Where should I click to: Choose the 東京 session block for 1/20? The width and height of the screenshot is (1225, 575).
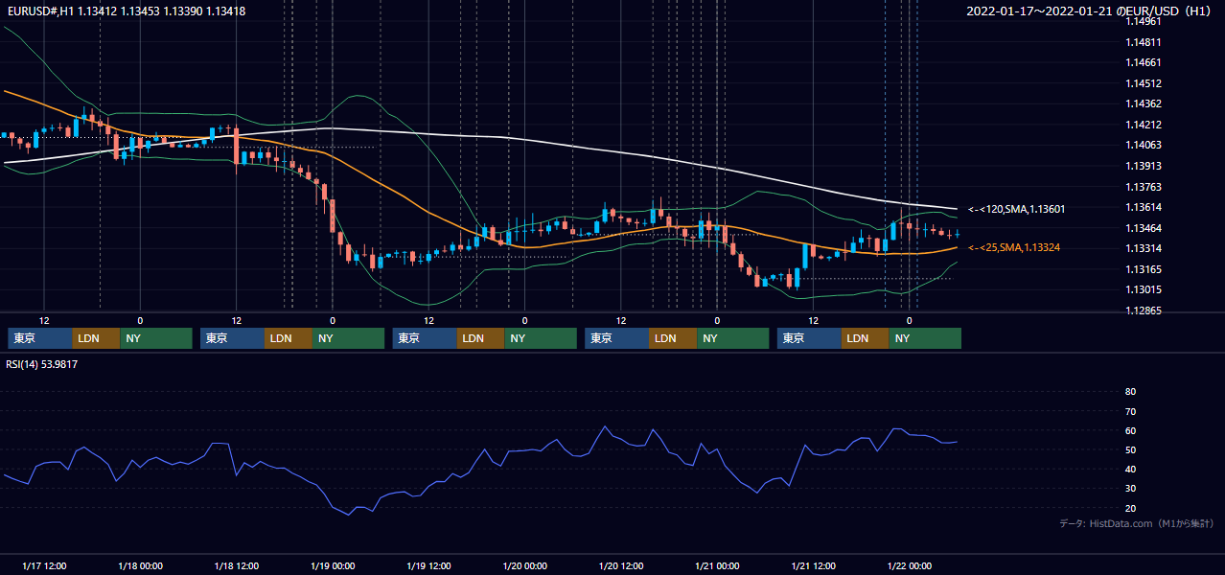[x=616, y=338]
